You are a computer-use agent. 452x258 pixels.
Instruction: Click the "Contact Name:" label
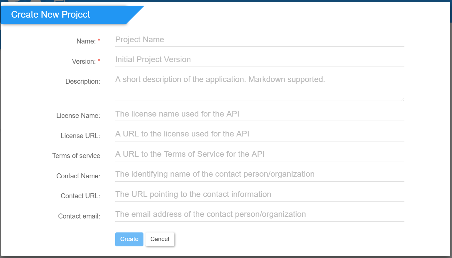click(x=78, y=176)
